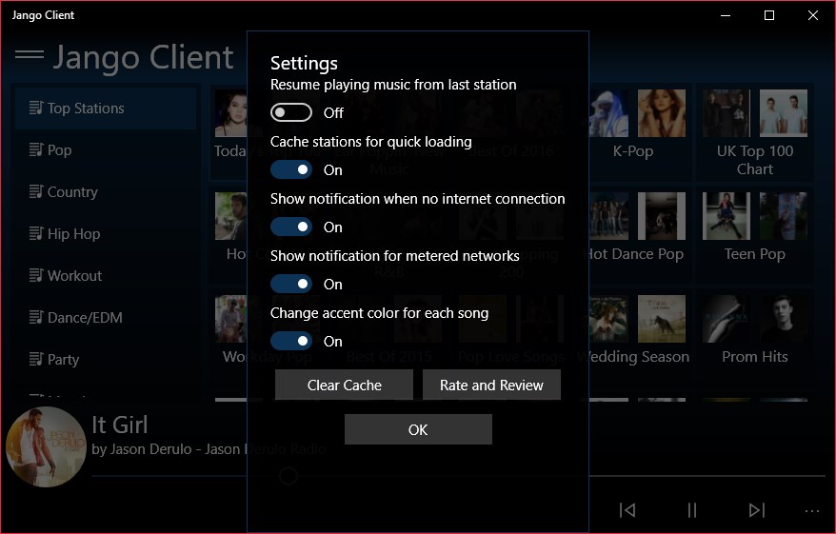This screenshot has height=534, width=836.
Task: Select the Workout category
Action: [106, 275]
